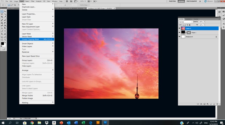Open the Paragraph panel icon
225x125 pixels.
click(223, 27)
